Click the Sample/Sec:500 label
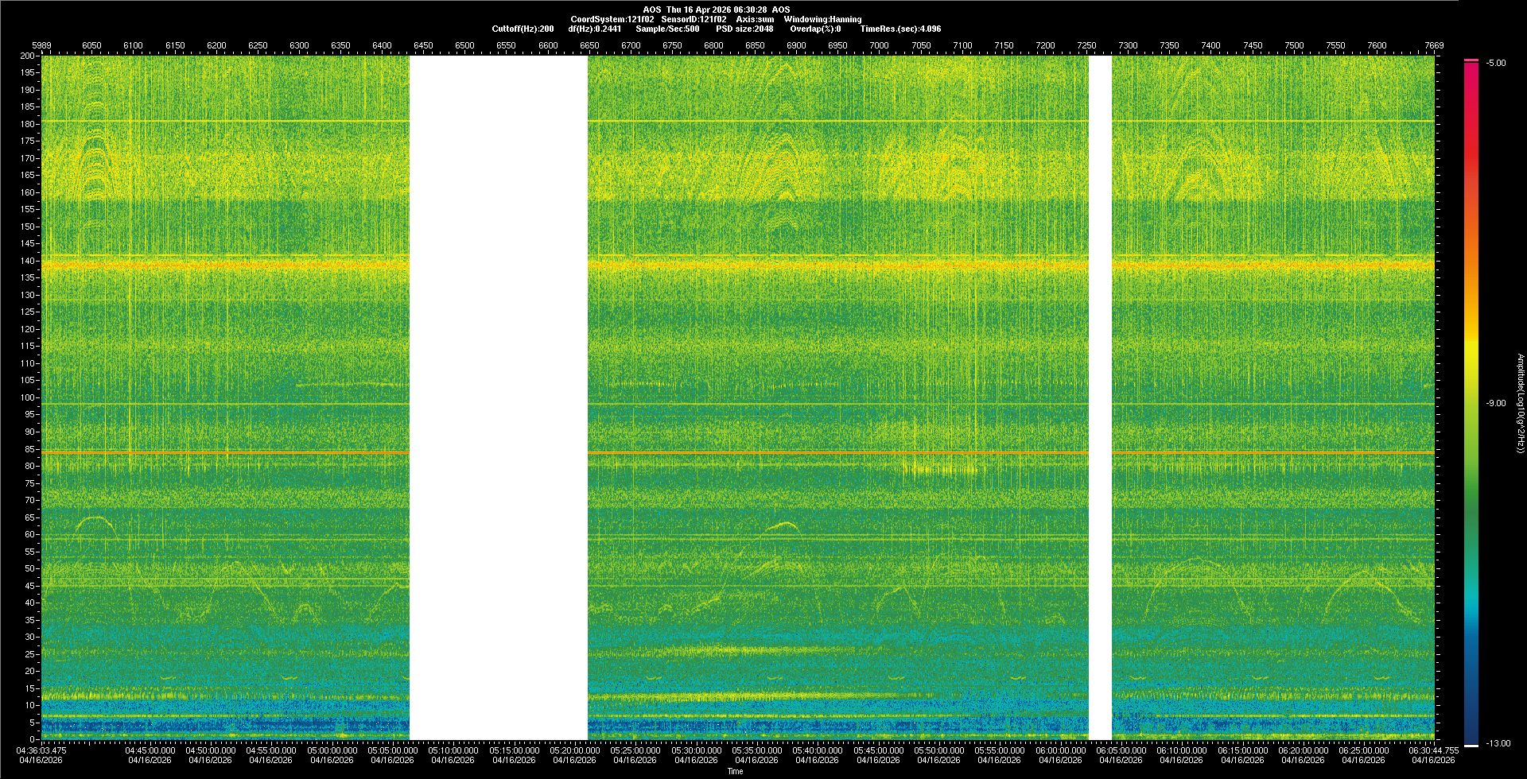This screenshot has width=1527, height=779. click(667, 29)
